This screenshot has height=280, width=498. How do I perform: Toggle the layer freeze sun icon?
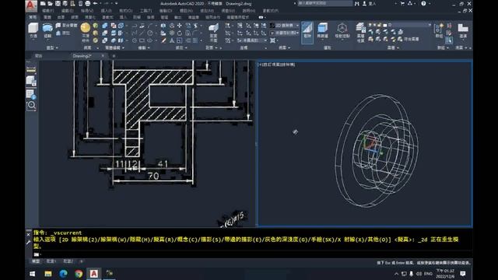coord(375,25)
